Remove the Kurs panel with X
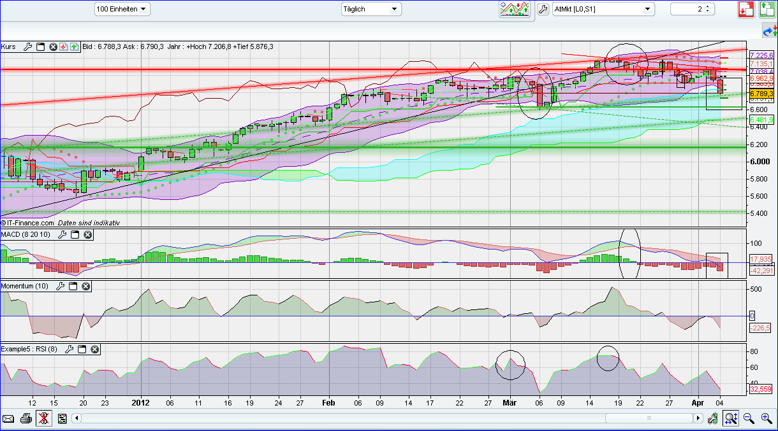The image size is (778, 431). (54, 46)
